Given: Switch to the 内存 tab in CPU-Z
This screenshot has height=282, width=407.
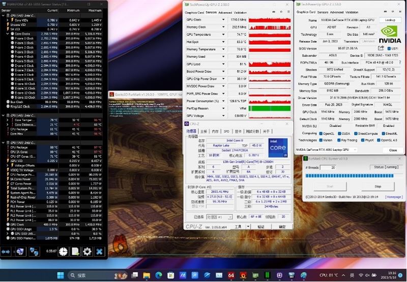Looking at the screenshot, I should tap(215, 132).
